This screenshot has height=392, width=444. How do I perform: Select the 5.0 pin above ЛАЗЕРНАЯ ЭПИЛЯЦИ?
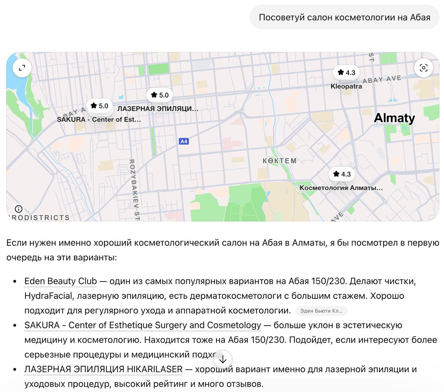pos(160,95)
